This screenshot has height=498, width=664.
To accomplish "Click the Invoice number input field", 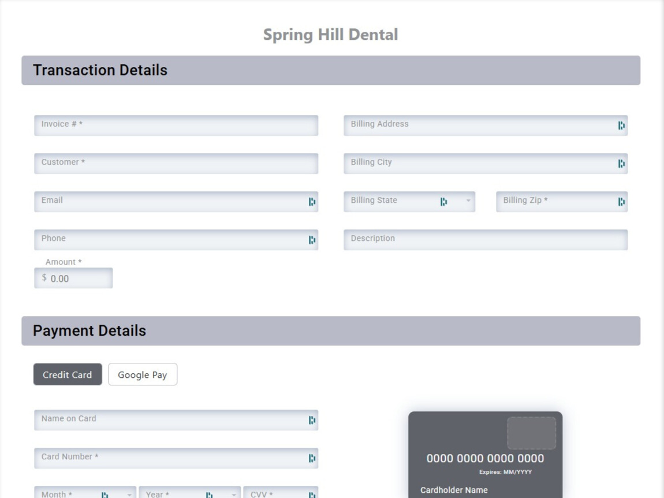I will 173,125.
